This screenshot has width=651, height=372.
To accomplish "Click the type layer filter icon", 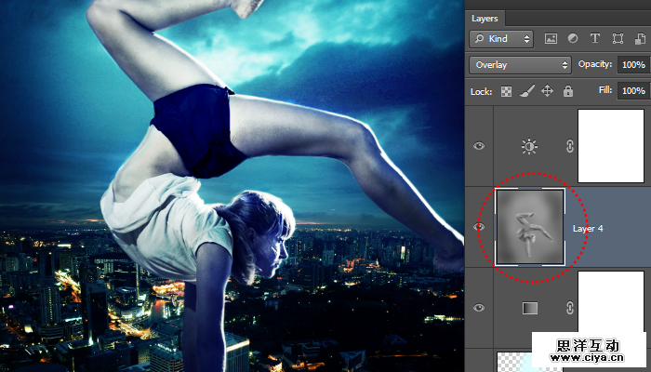I will (593, 39).
